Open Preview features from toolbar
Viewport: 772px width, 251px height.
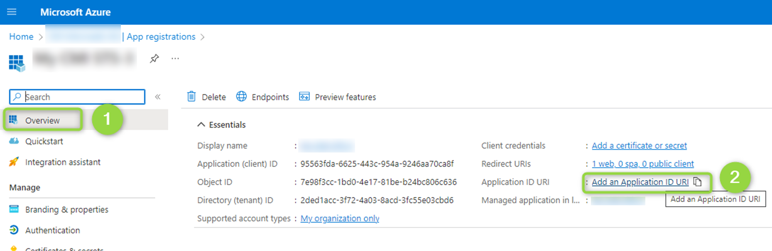point(337,97)
